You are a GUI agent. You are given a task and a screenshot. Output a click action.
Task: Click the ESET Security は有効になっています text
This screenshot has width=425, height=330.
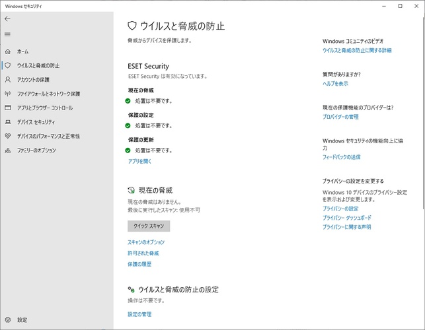pos(167,77)
